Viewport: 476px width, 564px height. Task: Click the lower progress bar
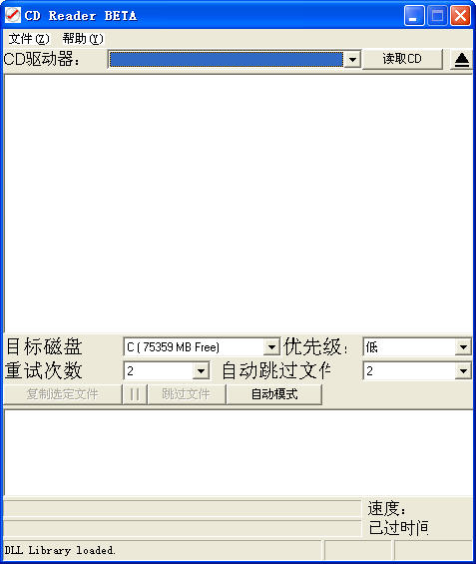pyautogui.click(x=183, y=529)
